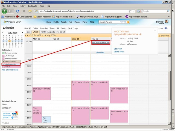Click Add a new calendar link
This screenshot has width=175, height=131.
pos(10,70)
